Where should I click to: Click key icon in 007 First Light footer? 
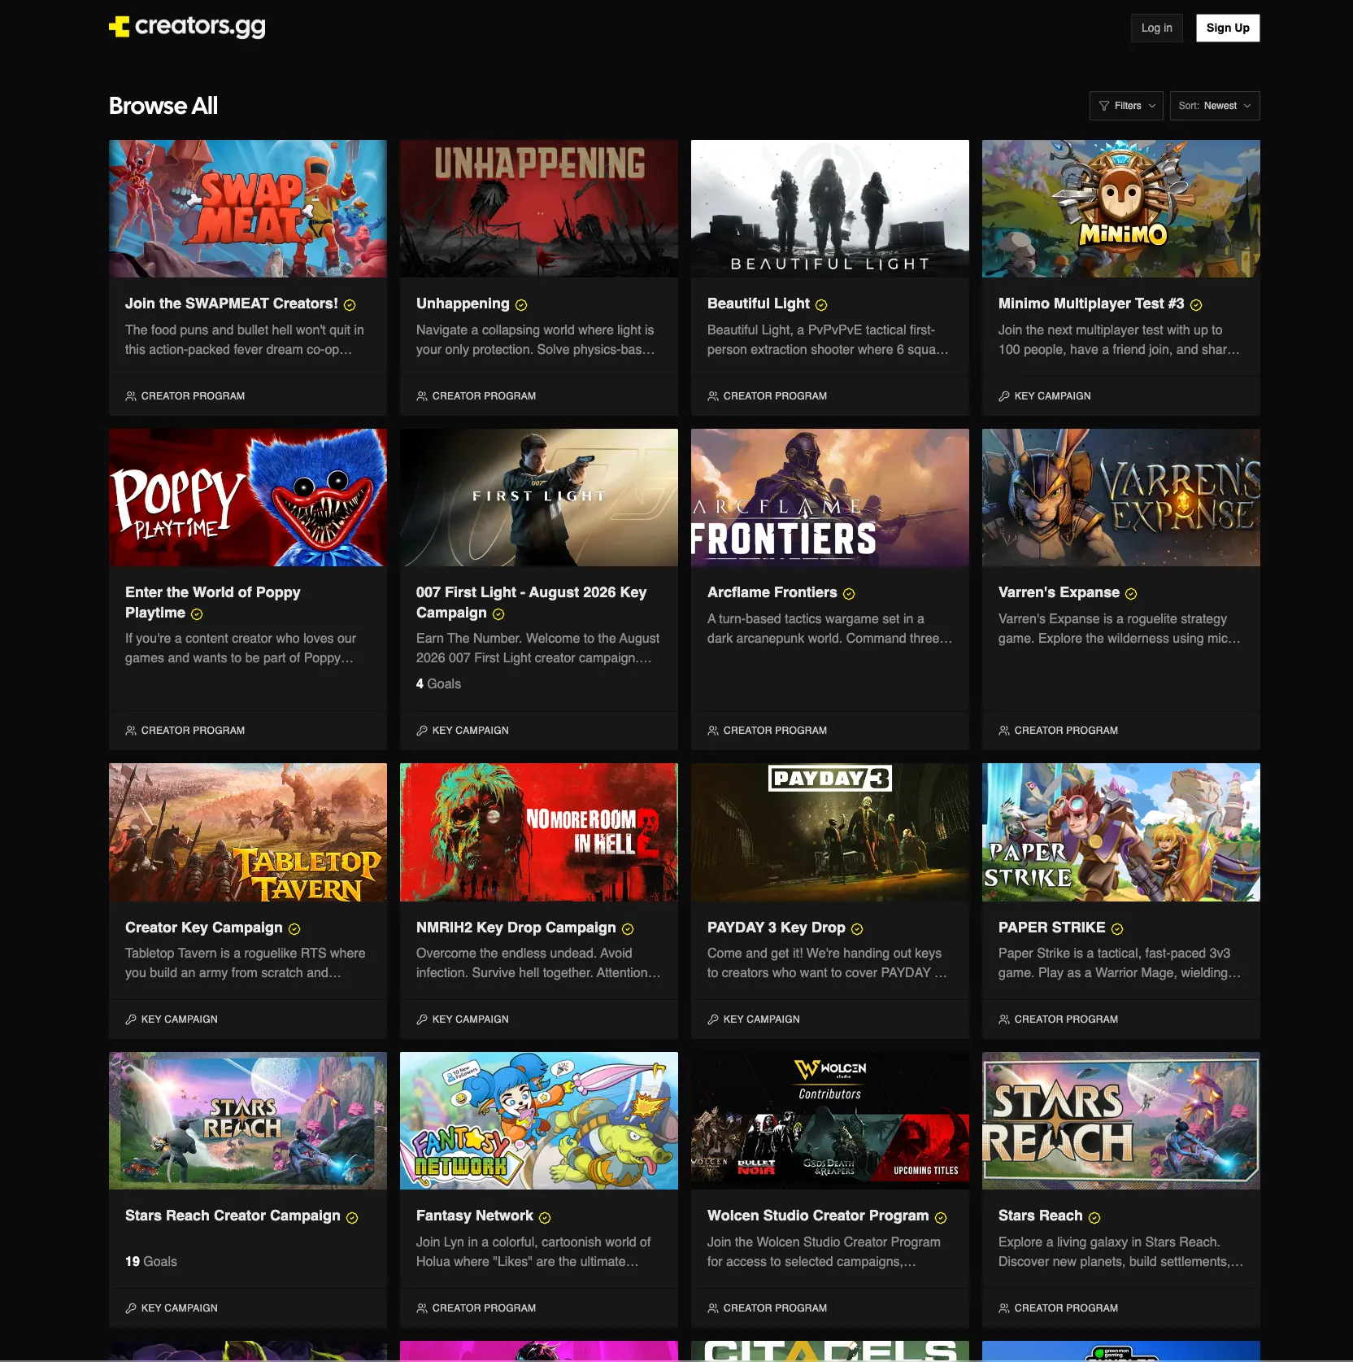(x=422, y=731)
